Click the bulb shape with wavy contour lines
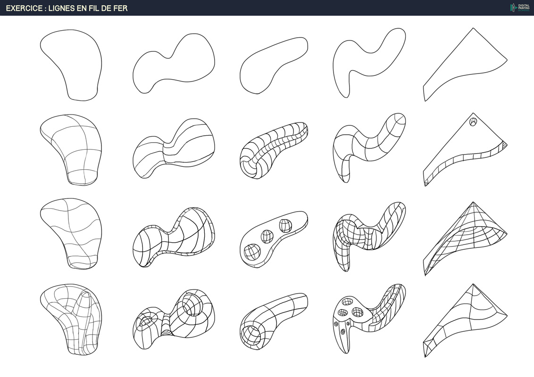The width and height of the screenshot is (534, 377). [x=71, y=233]
